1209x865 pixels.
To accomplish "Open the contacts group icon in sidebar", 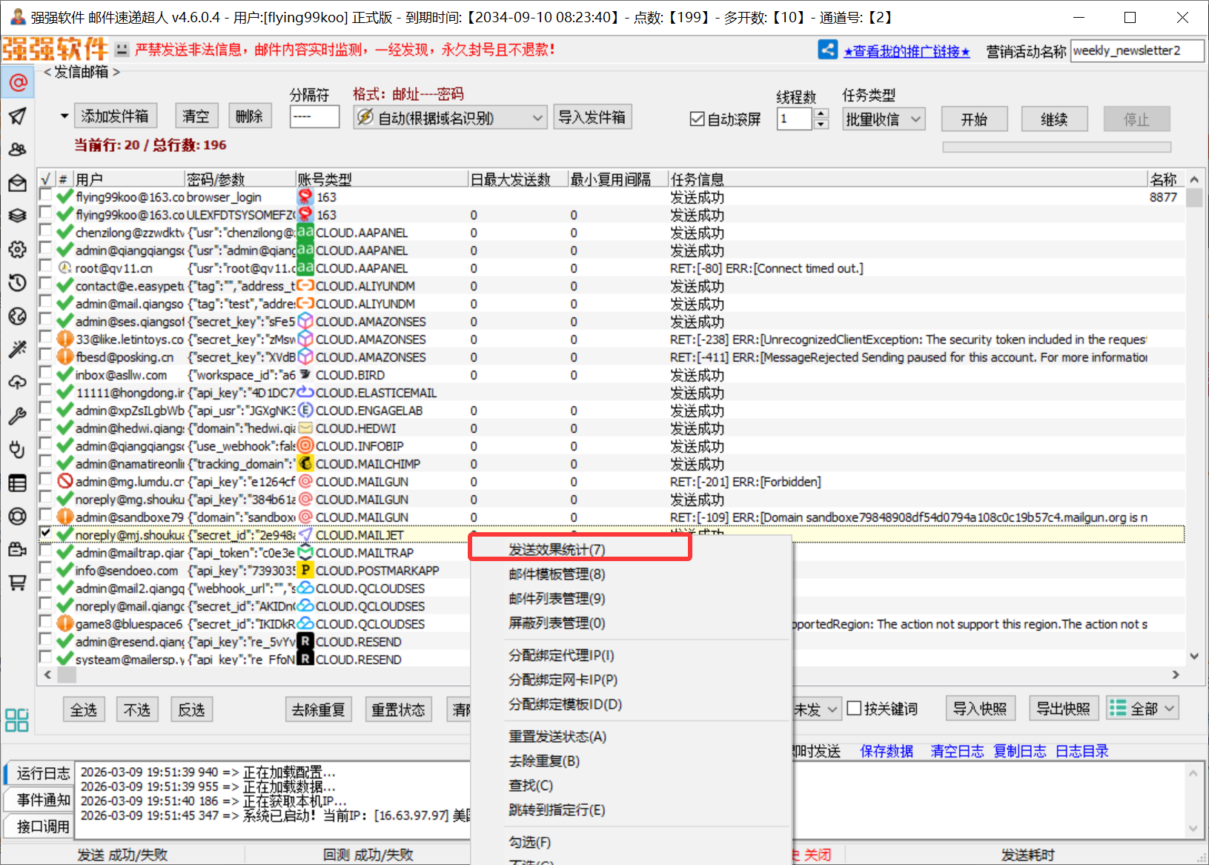I will (18, 149).
